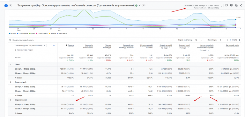The height and width of the screenshot is (117, 245).
Task: Sort by the Сеанси із взаємодією column
Action: pyautogui.click(x=88, y=46)
